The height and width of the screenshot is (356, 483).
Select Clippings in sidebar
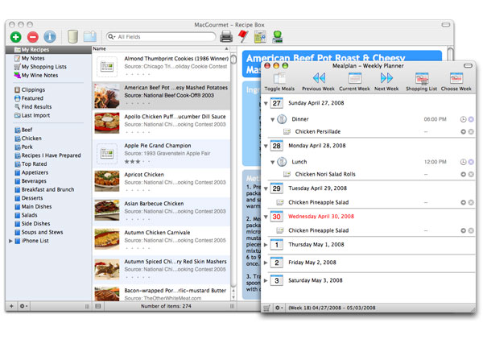pos(33,89)
